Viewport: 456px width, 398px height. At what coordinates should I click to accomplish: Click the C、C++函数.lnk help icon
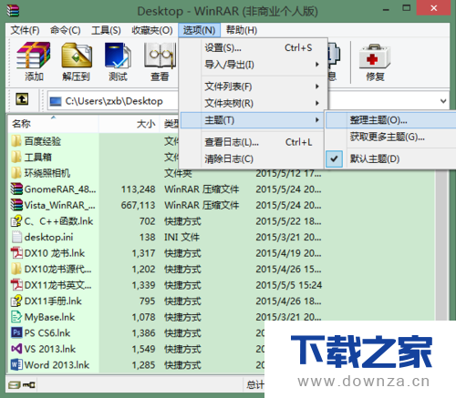tap(16, 221)
